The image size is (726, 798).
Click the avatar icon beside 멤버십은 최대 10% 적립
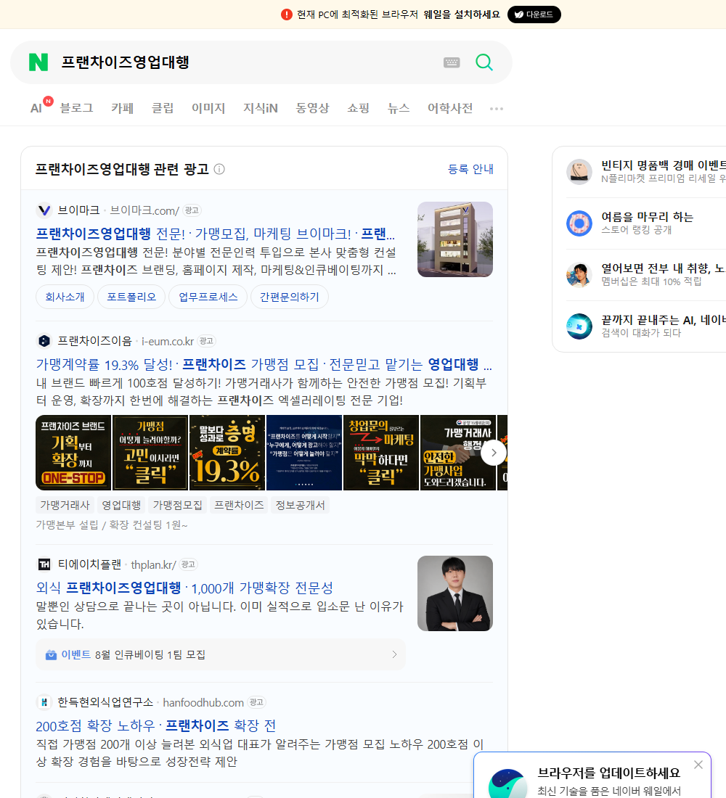pyautogui.click(x=579, y=274)
